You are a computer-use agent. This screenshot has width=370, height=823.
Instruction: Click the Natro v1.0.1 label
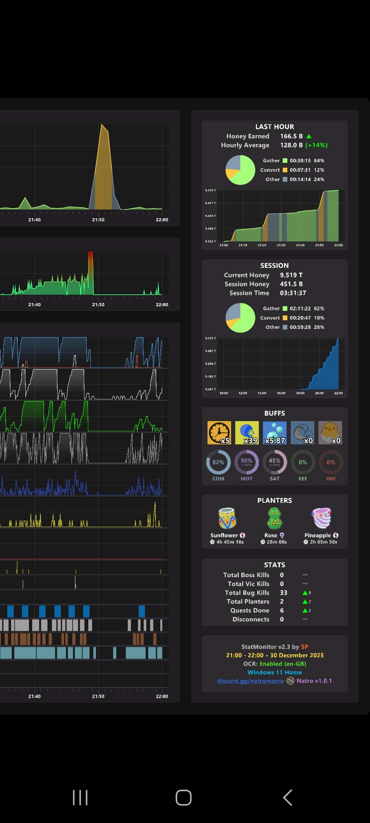314,681
